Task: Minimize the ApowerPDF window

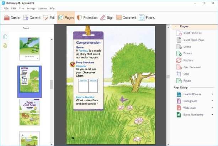Action: (195, 3)
